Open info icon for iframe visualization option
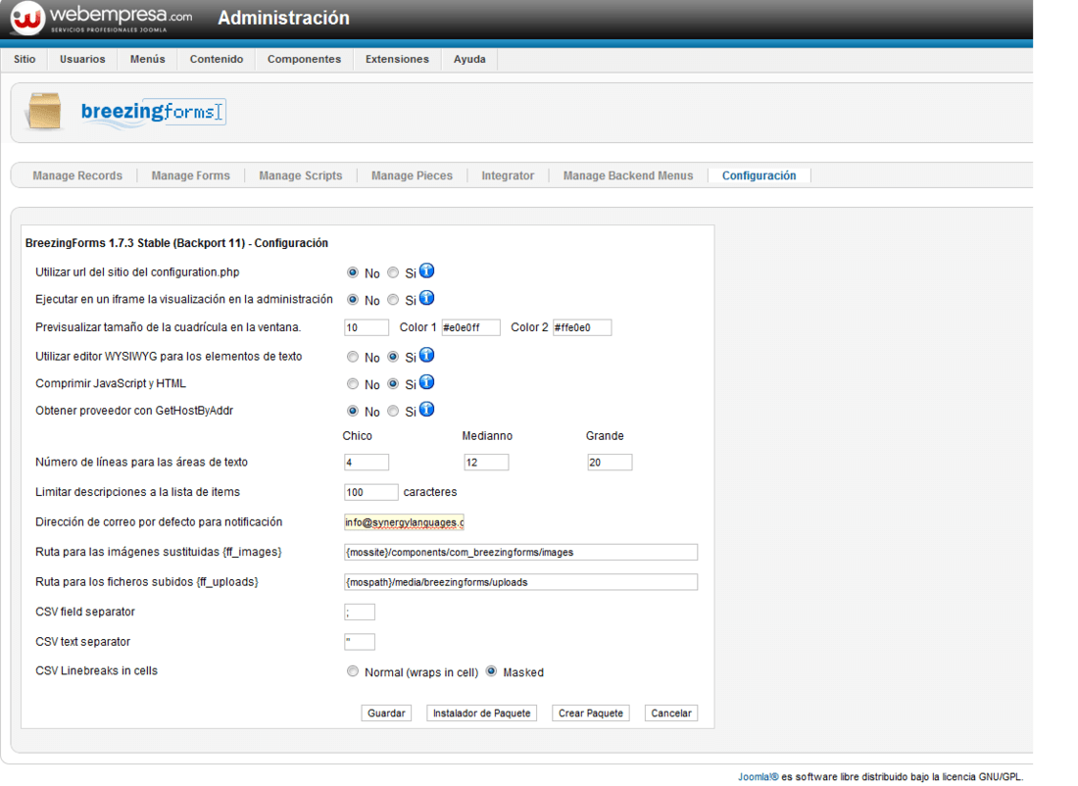Image resolution: width=1078 pixels, height=786 pixels. click(x=427, y=298)
